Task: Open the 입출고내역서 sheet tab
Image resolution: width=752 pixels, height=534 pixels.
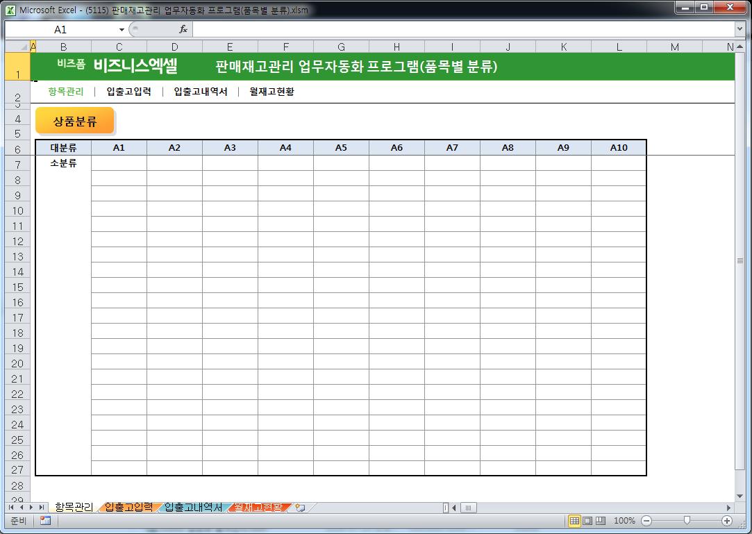Action: tap(194, 508)
